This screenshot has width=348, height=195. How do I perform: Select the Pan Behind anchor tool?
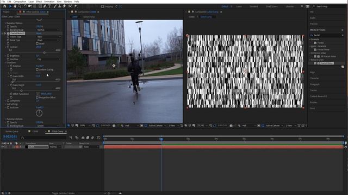(x=34, y=6)
